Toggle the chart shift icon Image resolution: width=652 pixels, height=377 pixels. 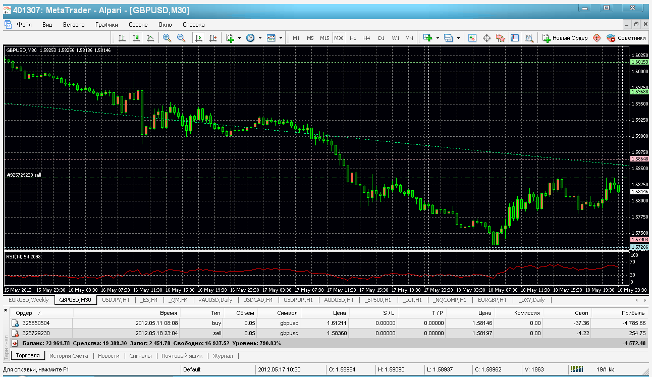point(213,38)
